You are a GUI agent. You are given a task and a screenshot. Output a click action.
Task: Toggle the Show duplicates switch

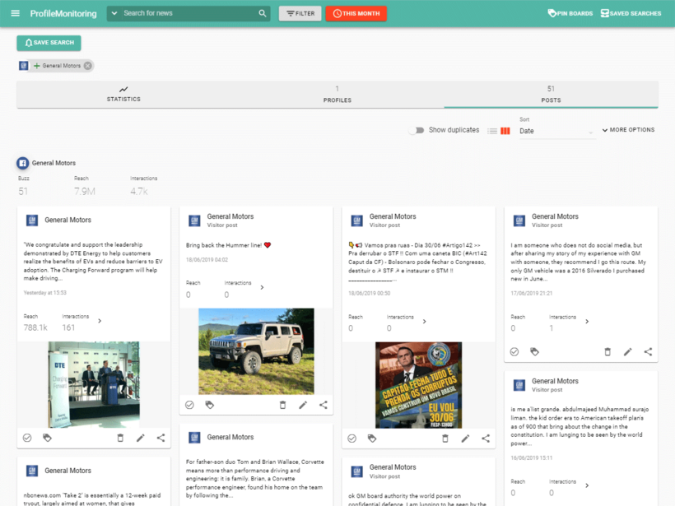coord(417,130)
